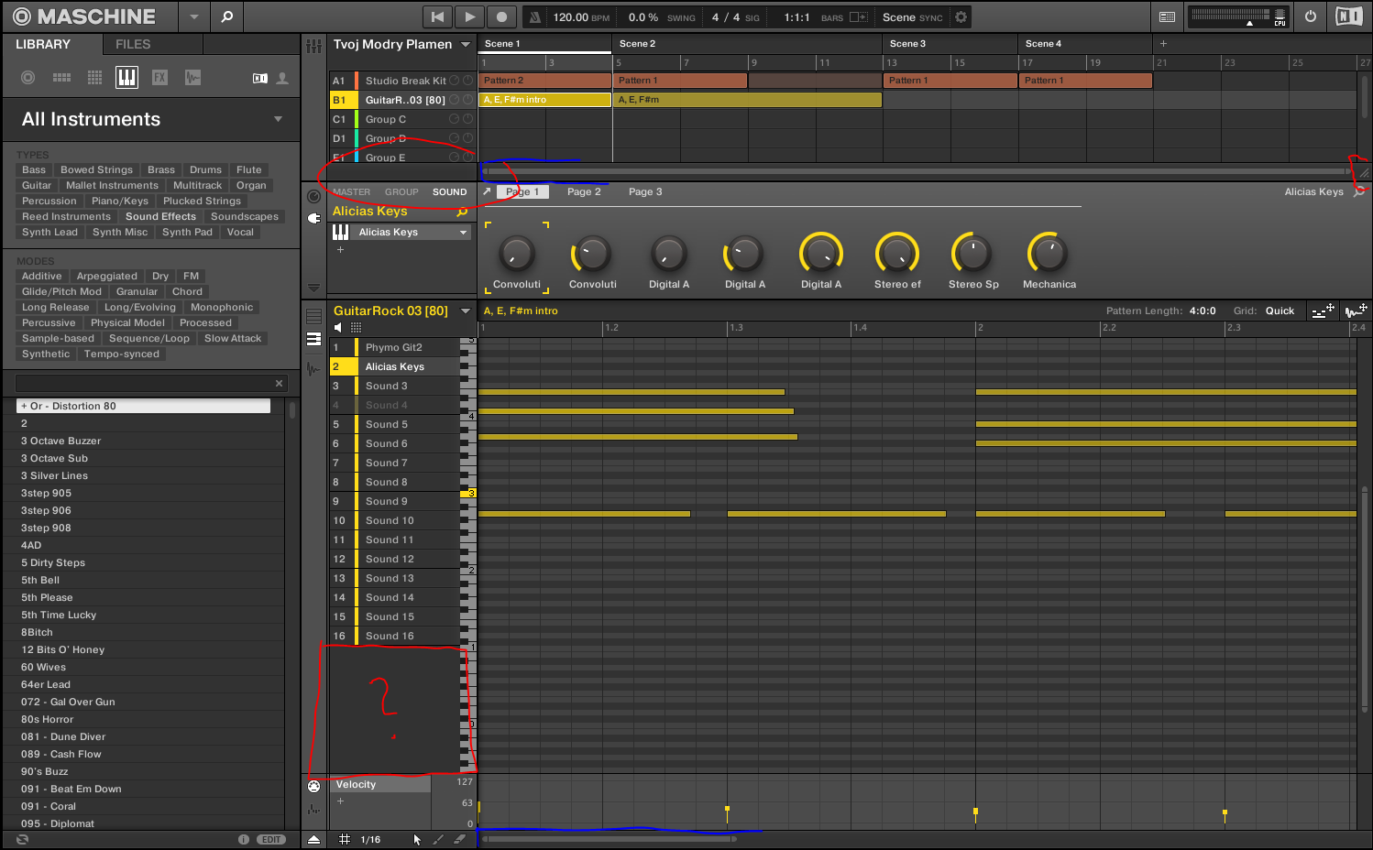Expand the All Instruments product dropdown
This screenshot has height=850, width=1373.
[x=278, y=119]
